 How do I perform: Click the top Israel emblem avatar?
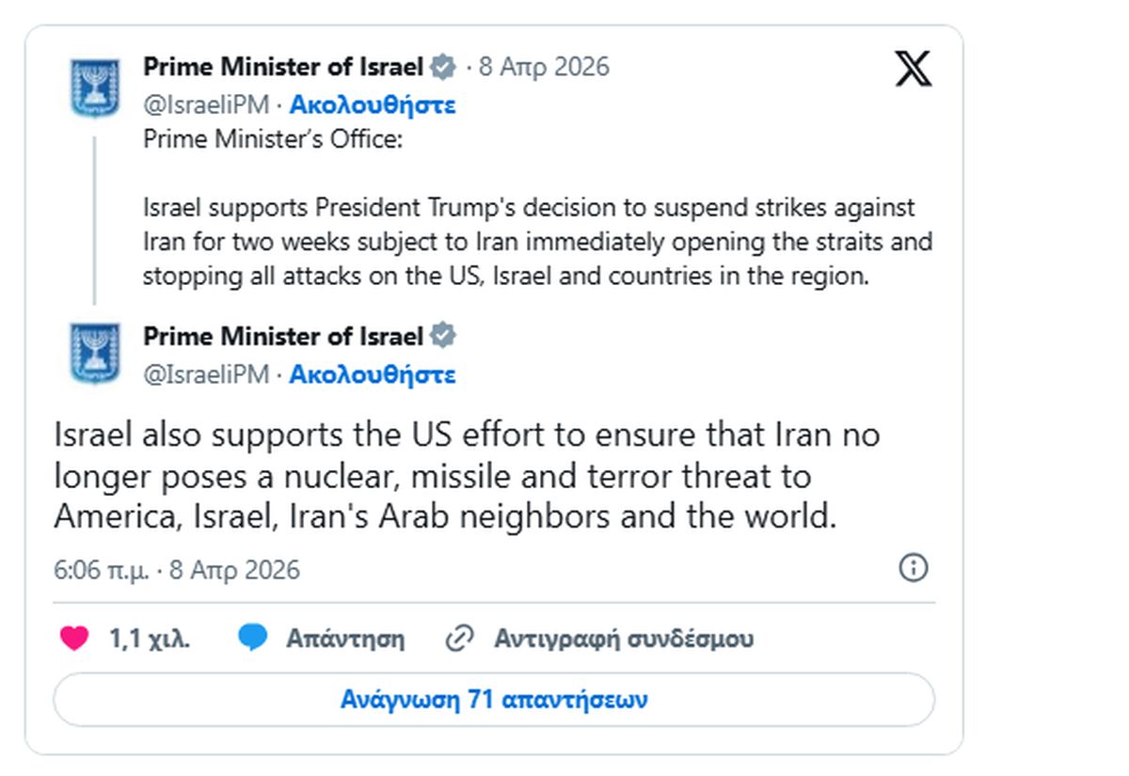point(95,87)
